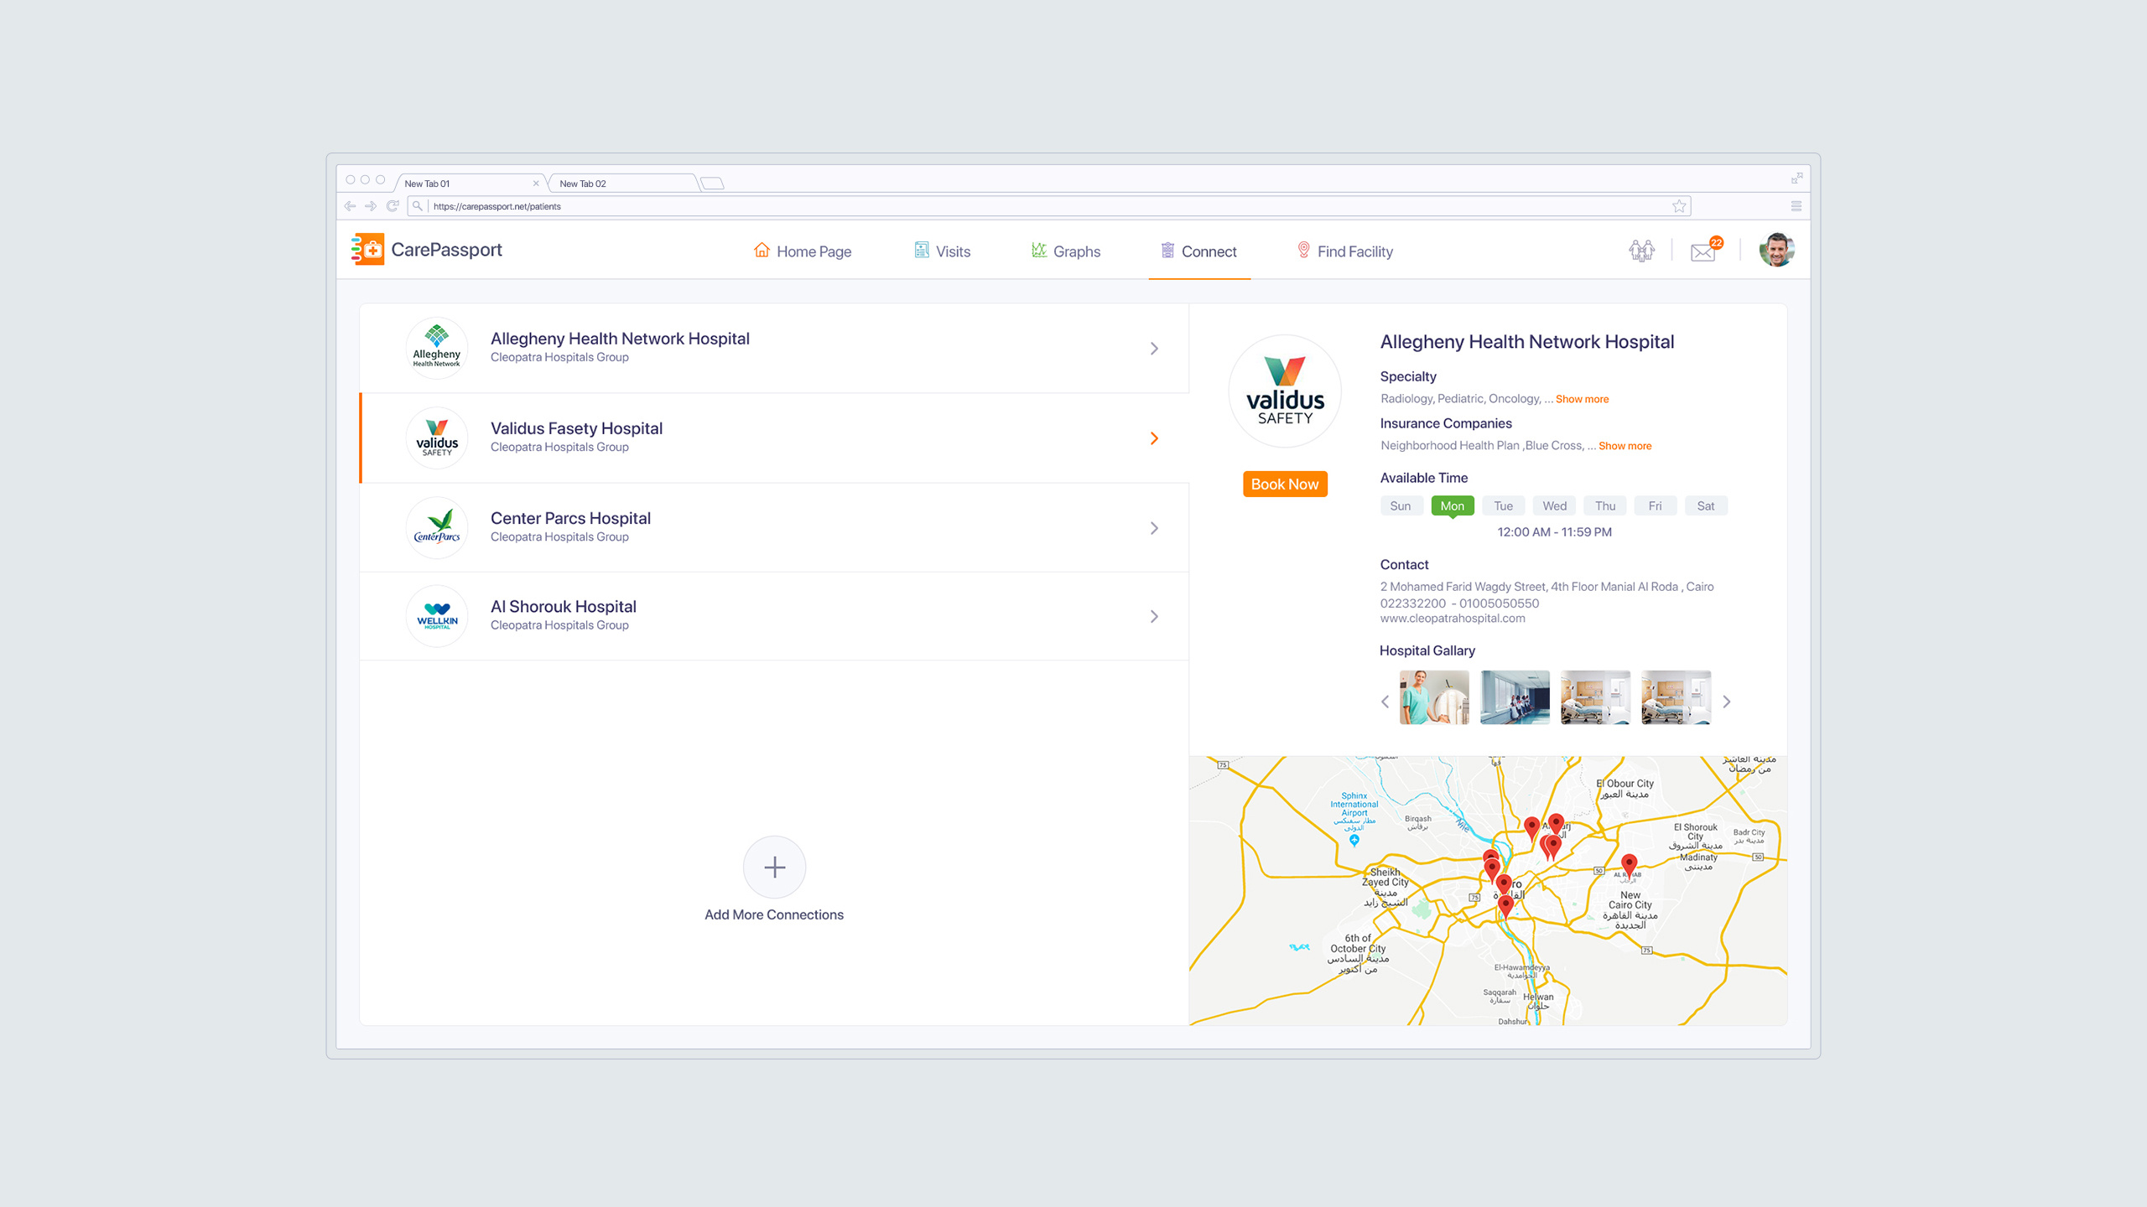Select Tue availability day
Screen dimensions: 2147x1207
click(x=1503, y=505)
